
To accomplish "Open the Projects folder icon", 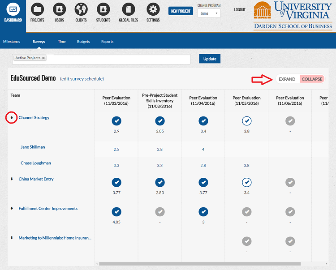I will [37, 9].
